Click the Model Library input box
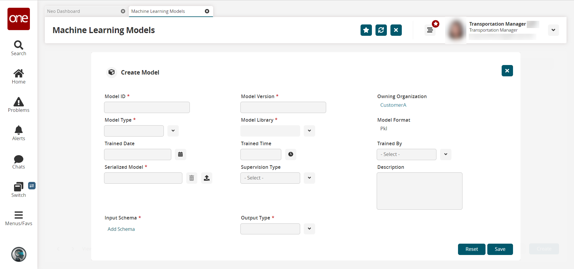The height and width of the screenshot is (269, 574). [x=270, y=131]
